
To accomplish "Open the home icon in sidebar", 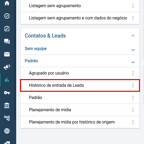I will pos(7,3).
